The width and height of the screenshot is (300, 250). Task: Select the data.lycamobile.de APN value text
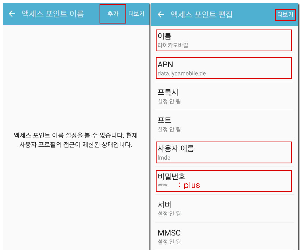tap(182, 73)
